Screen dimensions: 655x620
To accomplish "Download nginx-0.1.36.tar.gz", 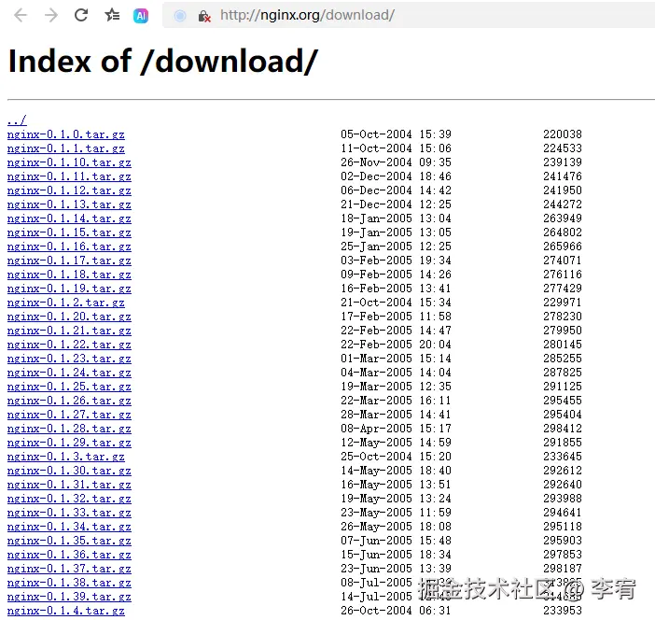I will (x=69, y=555).
